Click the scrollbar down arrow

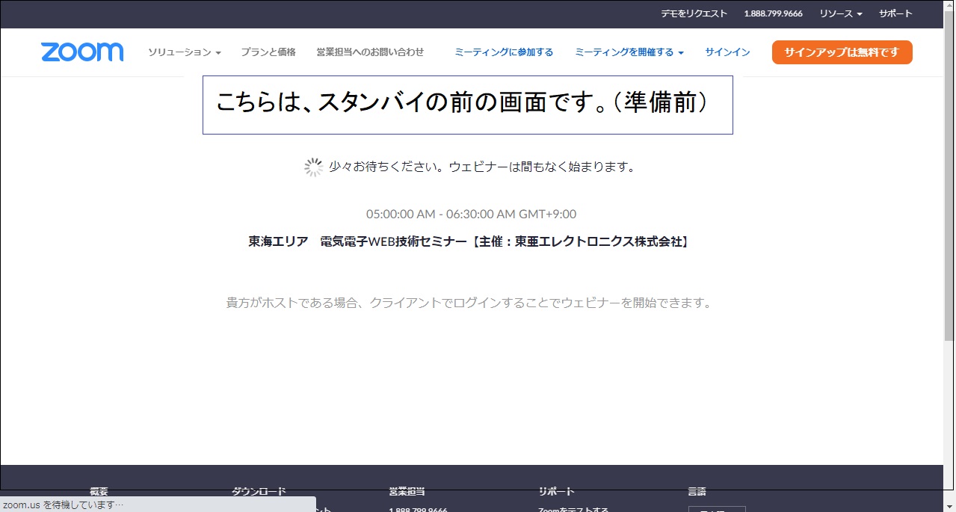(x=949, y=505)
